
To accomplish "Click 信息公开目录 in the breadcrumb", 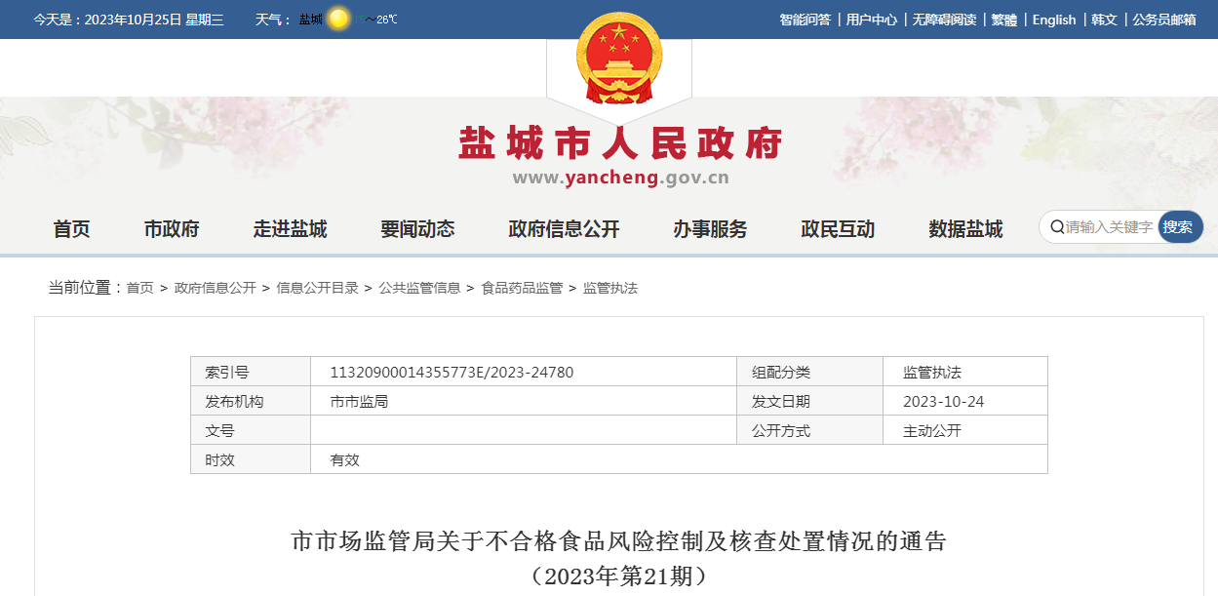I will coord(317,288).
